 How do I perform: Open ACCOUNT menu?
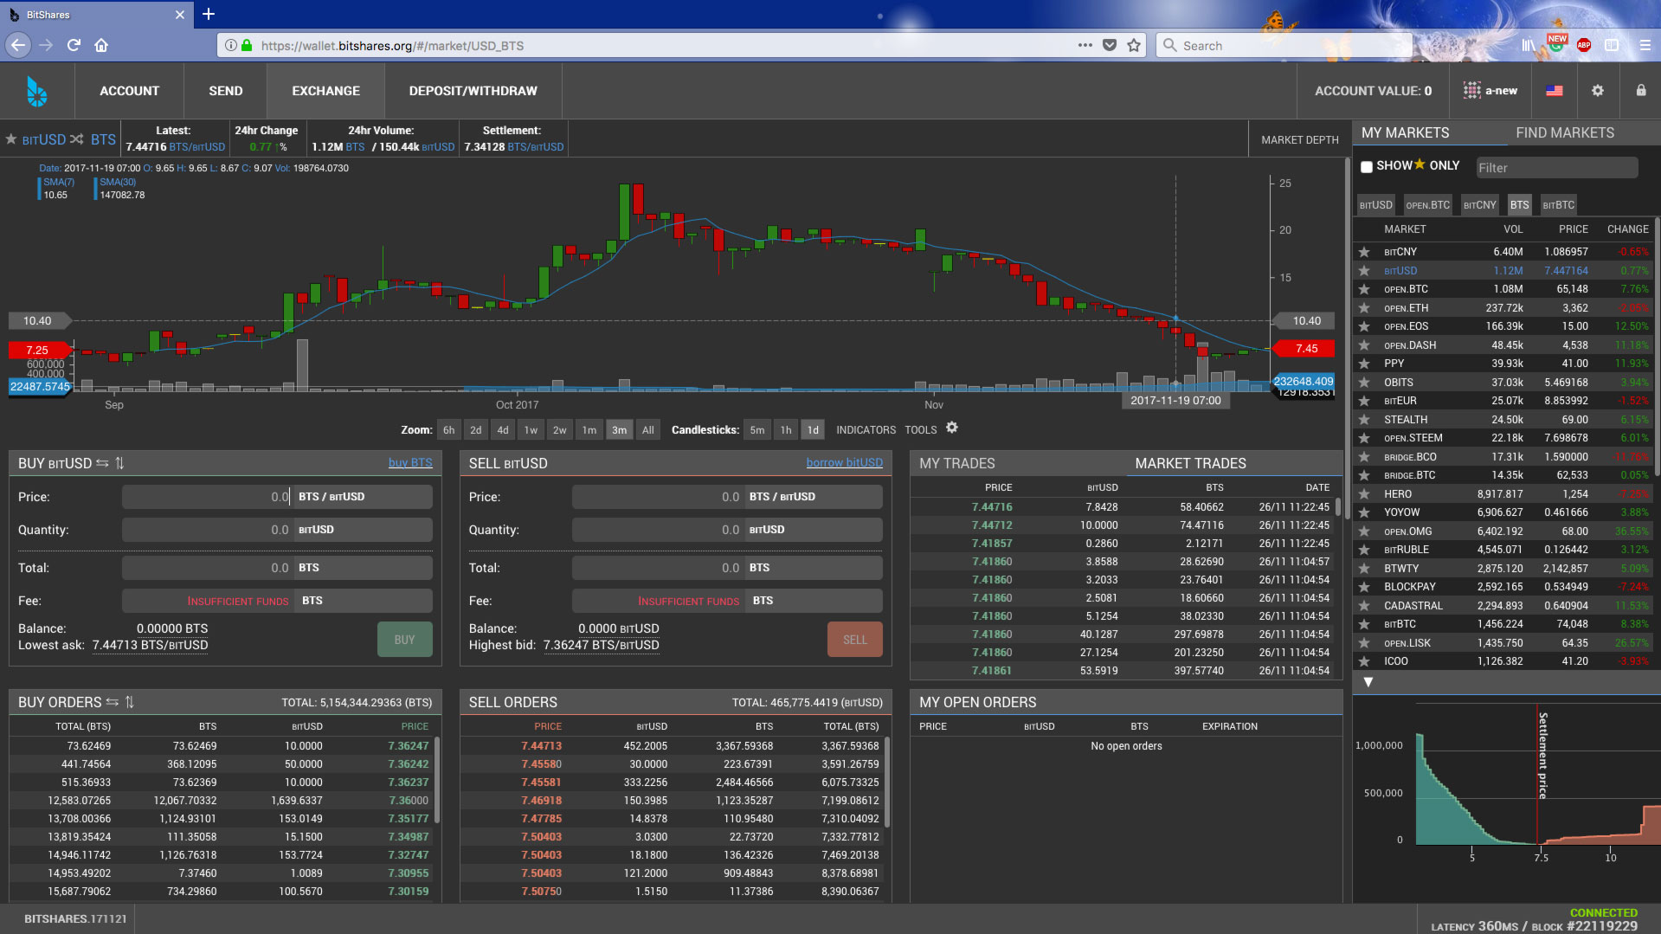[129, 91]
